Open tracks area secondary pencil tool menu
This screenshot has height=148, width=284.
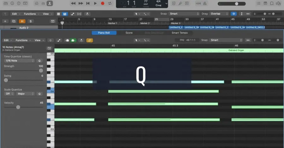[x=146, y=14]
